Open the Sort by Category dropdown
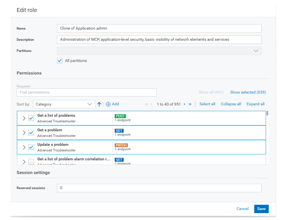This screenshot has height=220, width=282. coord(64,104)
